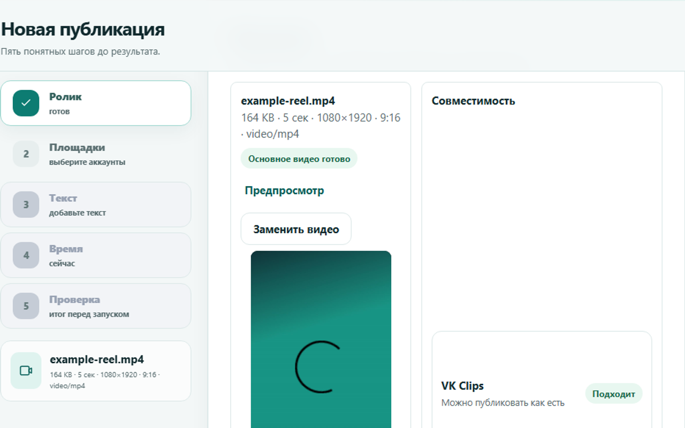Click the main panel's 164 KB video metadata line
This screenshot has height=428, width=685.
pyautogui.click(x=321, y=126)
